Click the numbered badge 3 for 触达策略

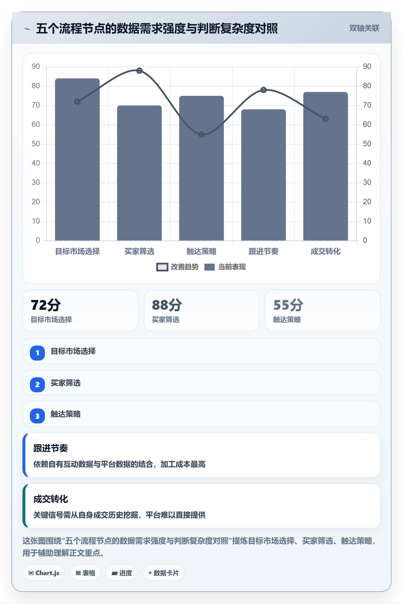point(37,416)
